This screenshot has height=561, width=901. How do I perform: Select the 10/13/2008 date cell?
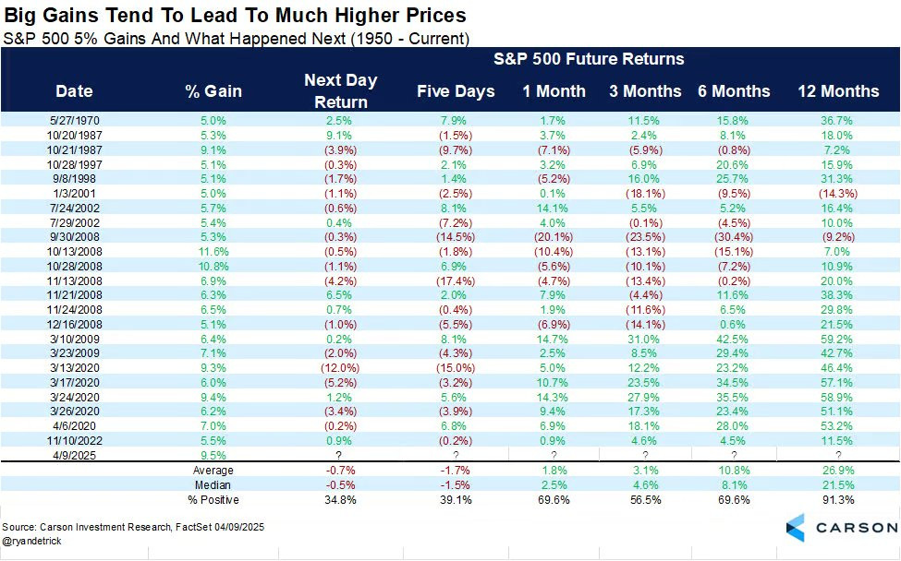click(74, 252)
